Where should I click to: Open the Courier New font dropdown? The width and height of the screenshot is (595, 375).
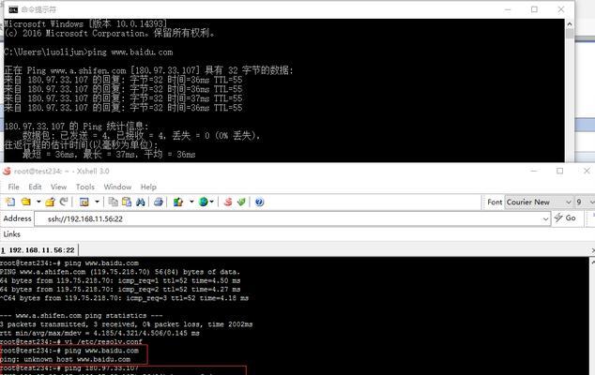pyautogui.click(x=539, y=202)
